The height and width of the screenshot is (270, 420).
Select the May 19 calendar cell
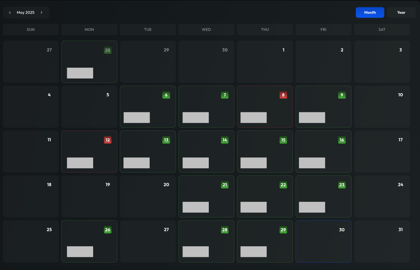point(89,197)
